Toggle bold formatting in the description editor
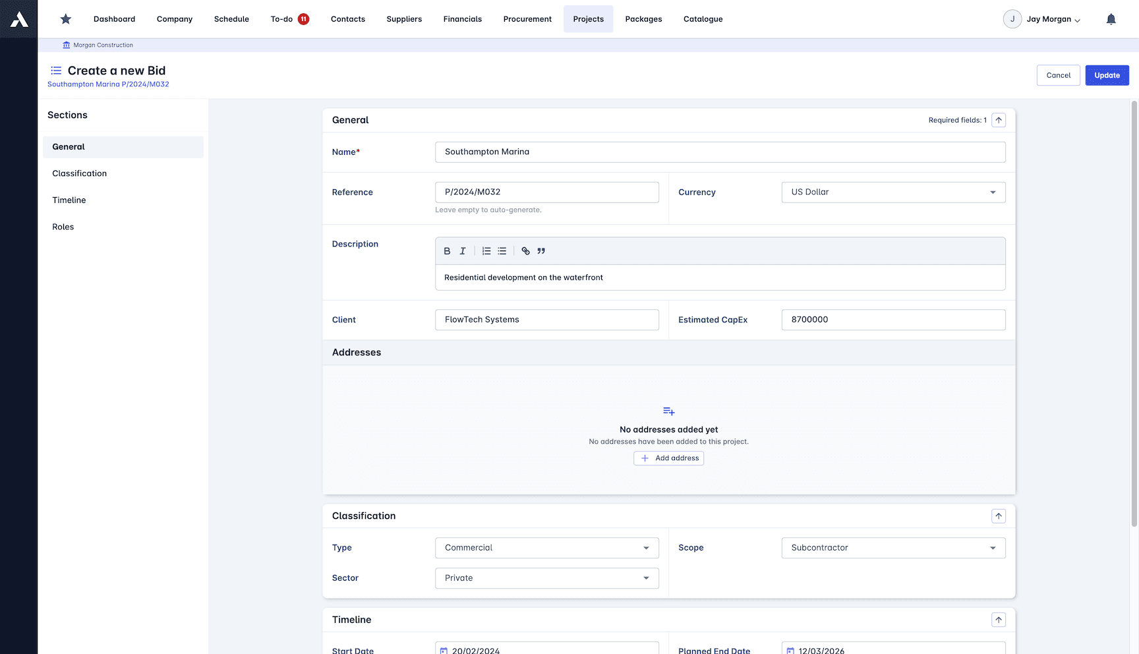1139x654 pixels. pos(447,251)
